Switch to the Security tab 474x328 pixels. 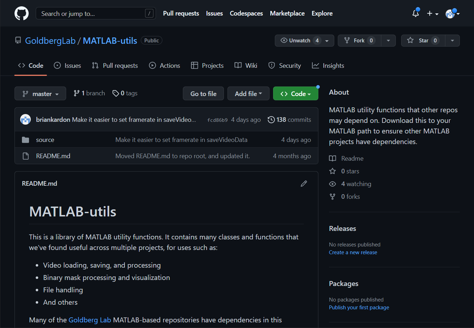285,66
